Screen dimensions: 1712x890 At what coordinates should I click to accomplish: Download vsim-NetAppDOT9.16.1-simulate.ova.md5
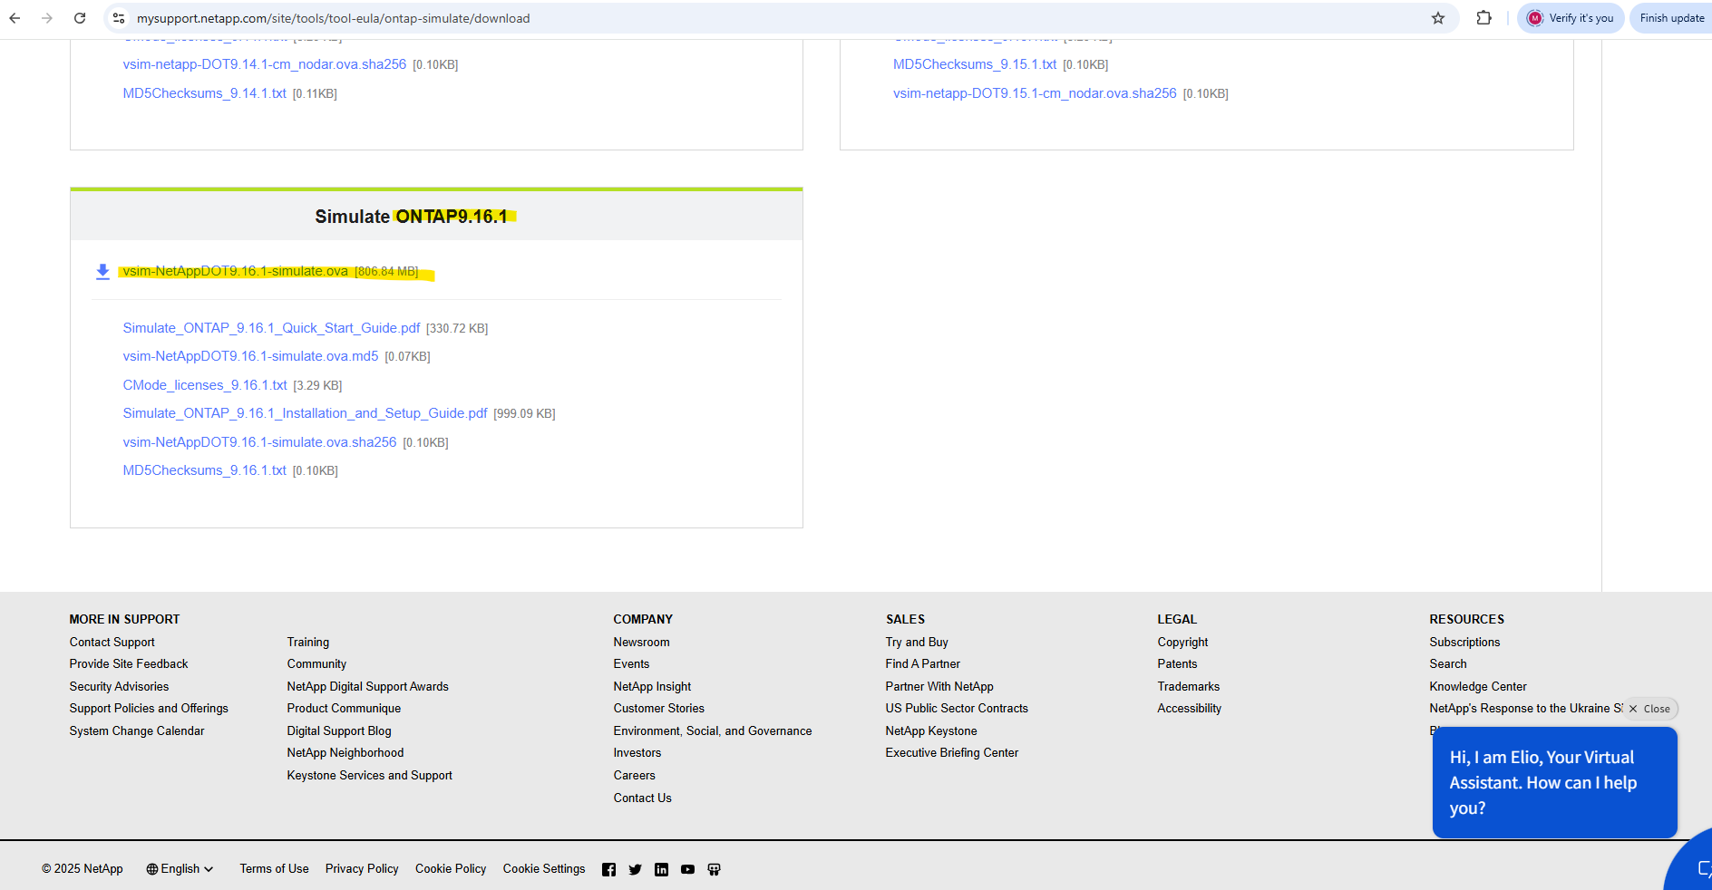pyautogui.click(x=250, y=356)
